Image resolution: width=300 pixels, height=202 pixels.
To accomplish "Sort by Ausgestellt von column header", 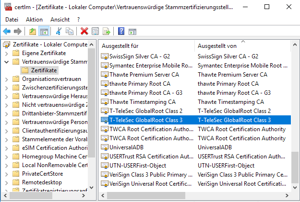I will [242, 46].
